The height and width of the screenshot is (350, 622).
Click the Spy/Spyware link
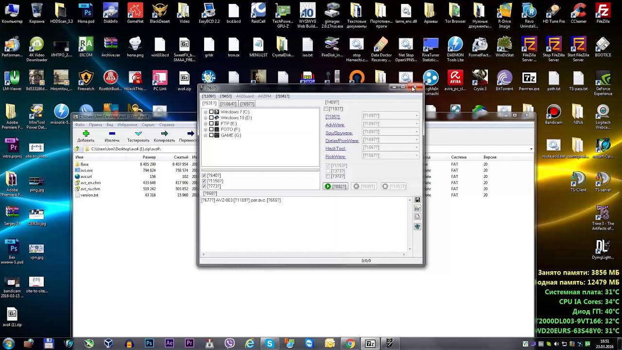(339, 133)
